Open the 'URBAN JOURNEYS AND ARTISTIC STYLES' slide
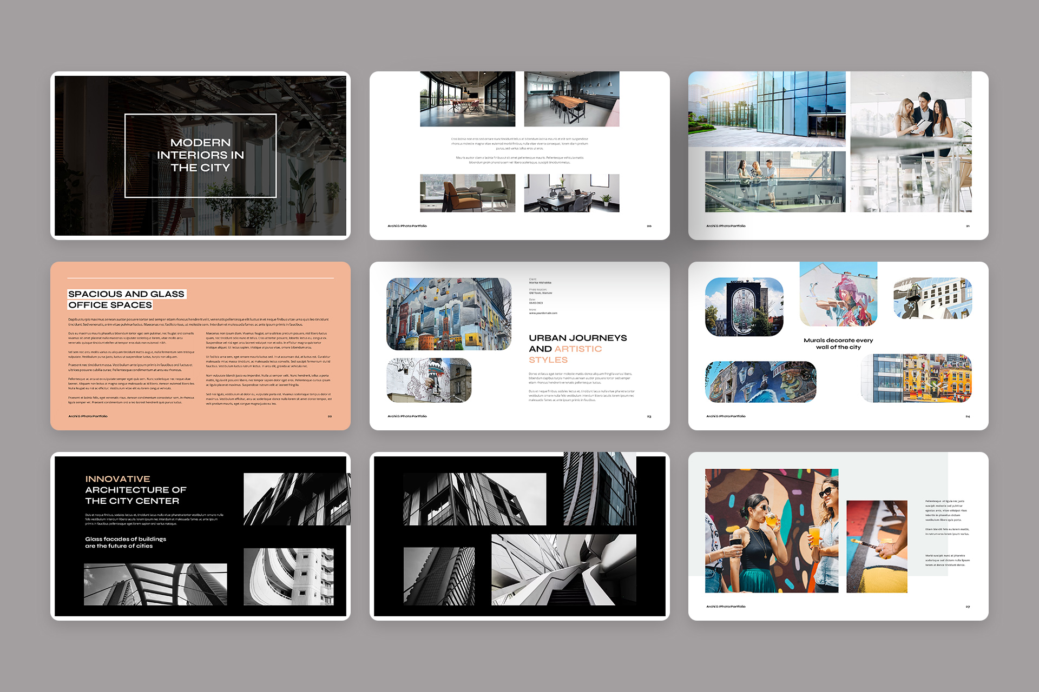1039x692 pixels. [x=577, y=348]
